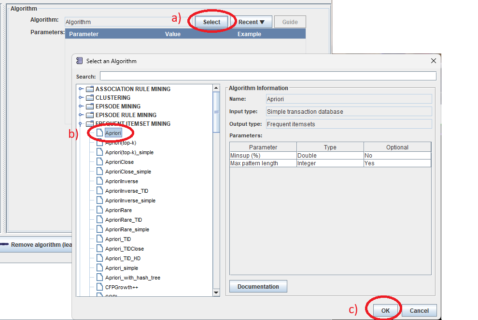The height and width of the screenshot is (320, 478).
Task: Click the tree list scroll-down arrow
Action: pyautogui.click(x=216, y=293)
